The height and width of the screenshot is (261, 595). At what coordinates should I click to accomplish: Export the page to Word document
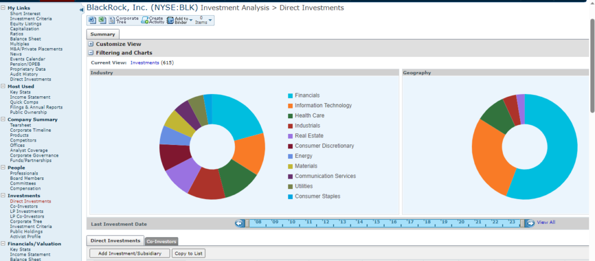(x=92, y=20)
